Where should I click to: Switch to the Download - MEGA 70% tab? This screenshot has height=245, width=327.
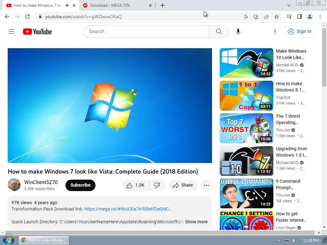[118, 5]
